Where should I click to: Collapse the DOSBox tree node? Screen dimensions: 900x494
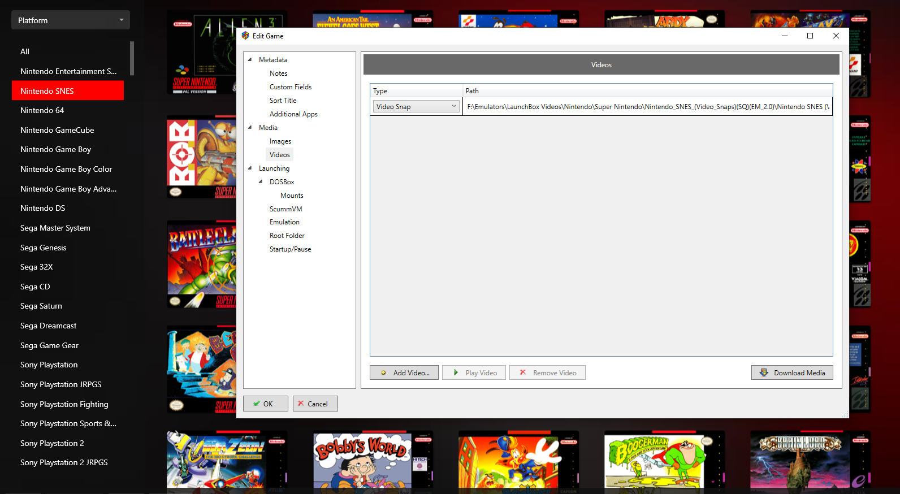coord(261,181)
